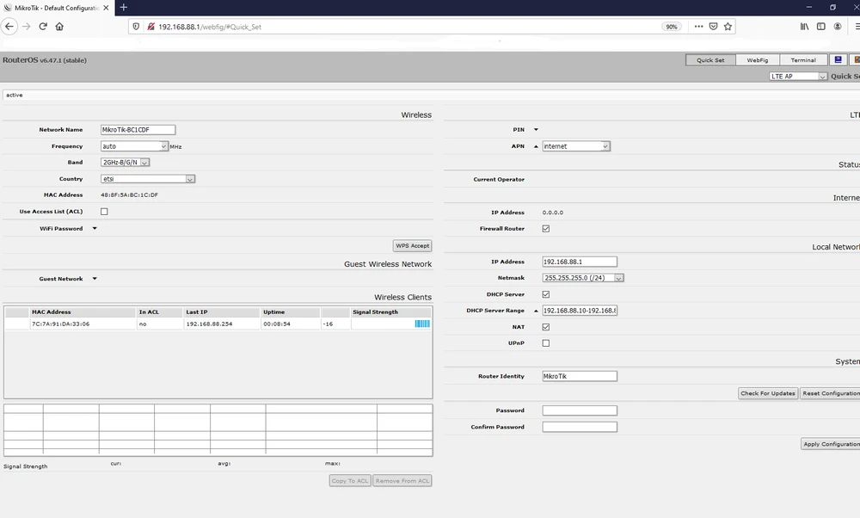Viewport: 860px width, 518px height.
Task: Click the Router Identity input field
Action: [x=579, y=375]
